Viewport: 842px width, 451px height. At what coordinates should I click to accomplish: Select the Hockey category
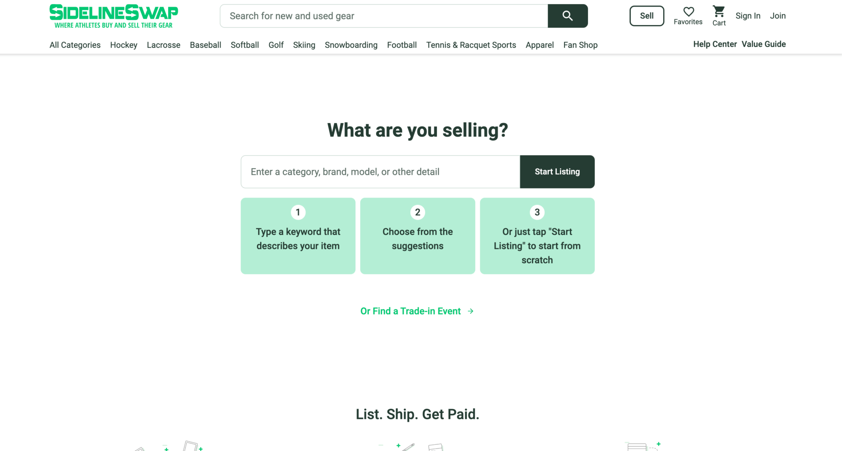coord(124,45)
